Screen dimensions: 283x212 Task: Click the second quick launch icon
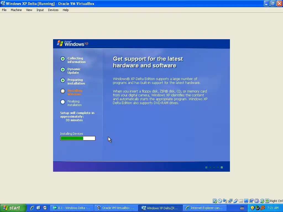click(x=38, y=208)
